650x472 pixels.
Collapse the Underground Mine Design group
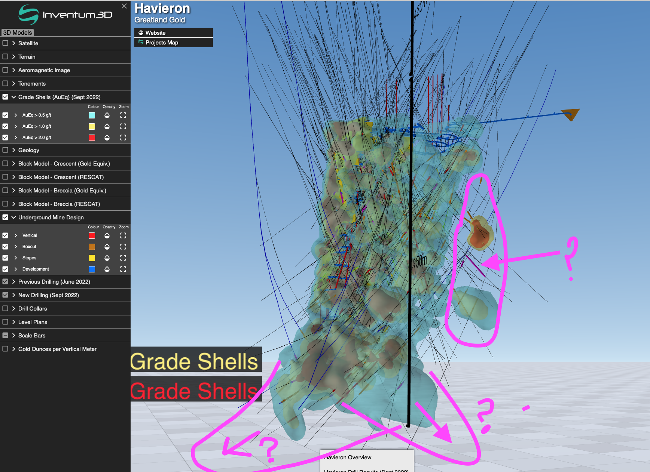[13, 217]
